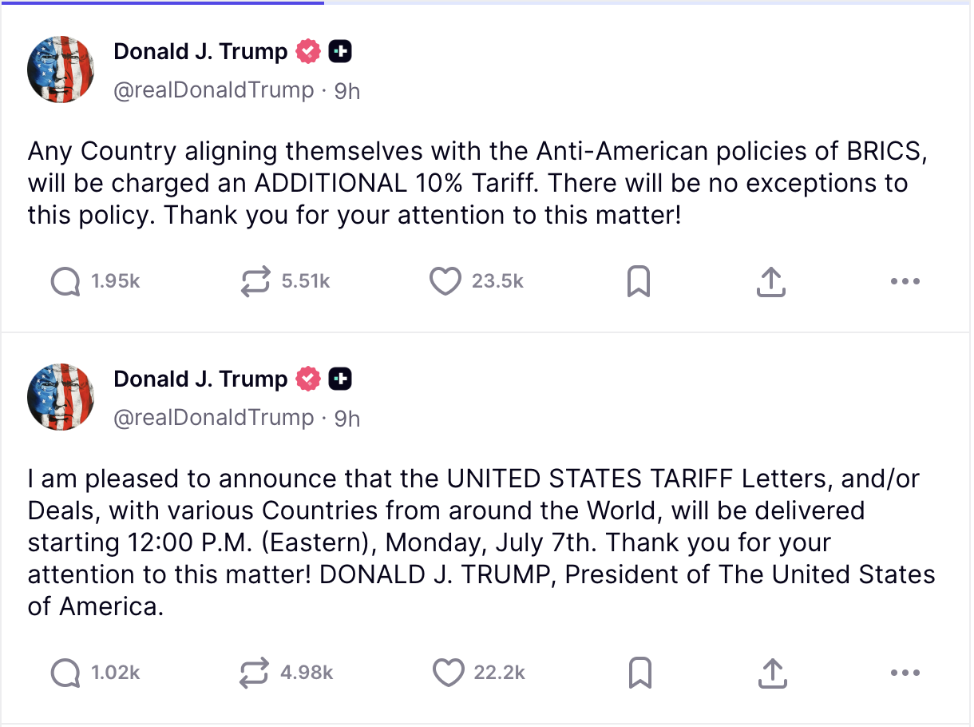
Task: Open the 9h timestamp on first post
Action: click(347, 91)
